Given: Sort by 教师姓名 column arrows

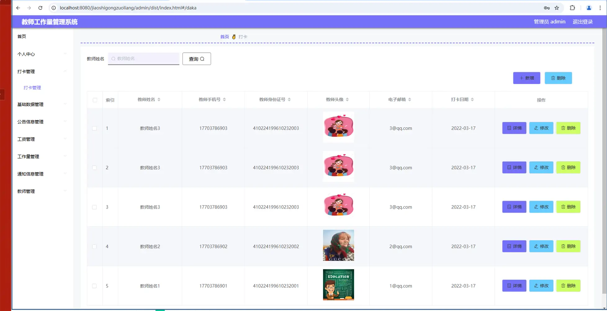Looking at the screenshot, I should tap(159, 100).
